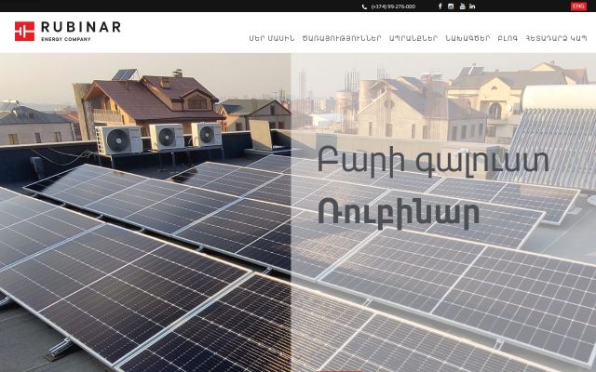Open the ԱՊՐԱՆՔՆԵՐ menu item
Viewport: 596px width, 372px height.
click(413, 38)
